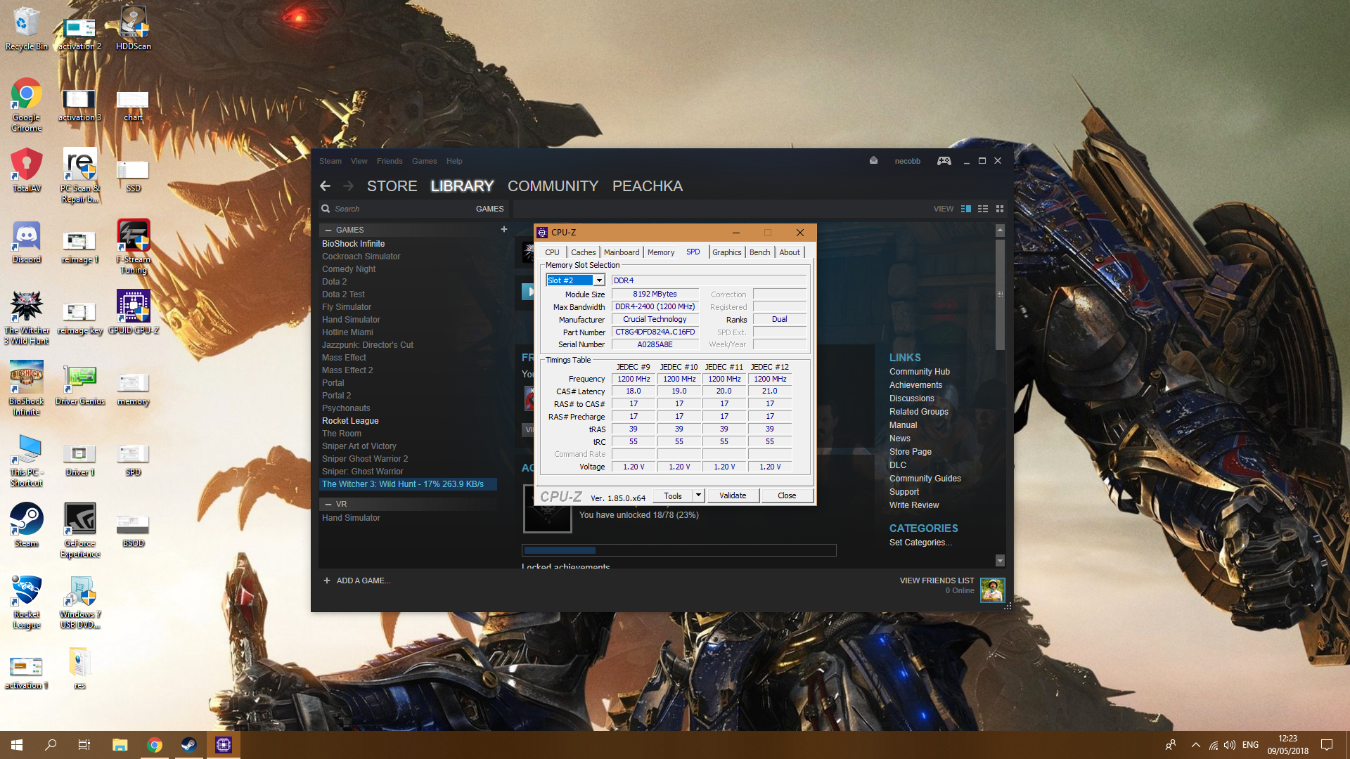The image size is (1350, 759).
Task: Open the Memory Slot Selection dropdown
Action: coord(575,280)
